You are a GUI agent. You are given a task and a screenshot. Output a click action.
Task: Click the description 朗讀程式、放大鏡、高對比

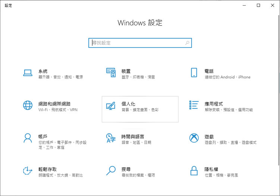pyautogui.click(x=60, y=175)
